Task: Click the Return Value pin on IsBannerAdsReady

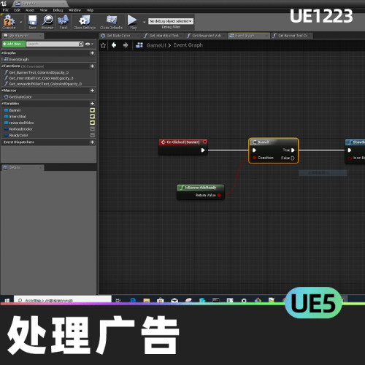Action: point(219,195)
